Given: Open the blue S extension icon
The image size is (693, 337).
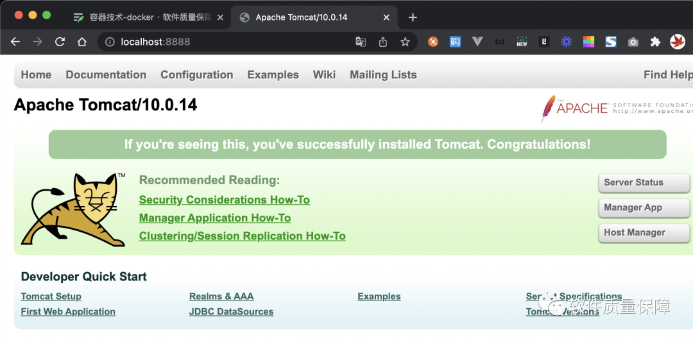Looking at the screenshot, I should [x=611, y=42].
